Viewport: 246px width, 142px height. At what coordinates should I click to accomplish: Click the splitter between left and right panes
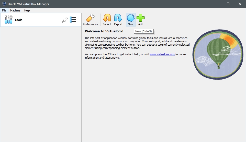[x=82, y=84]
